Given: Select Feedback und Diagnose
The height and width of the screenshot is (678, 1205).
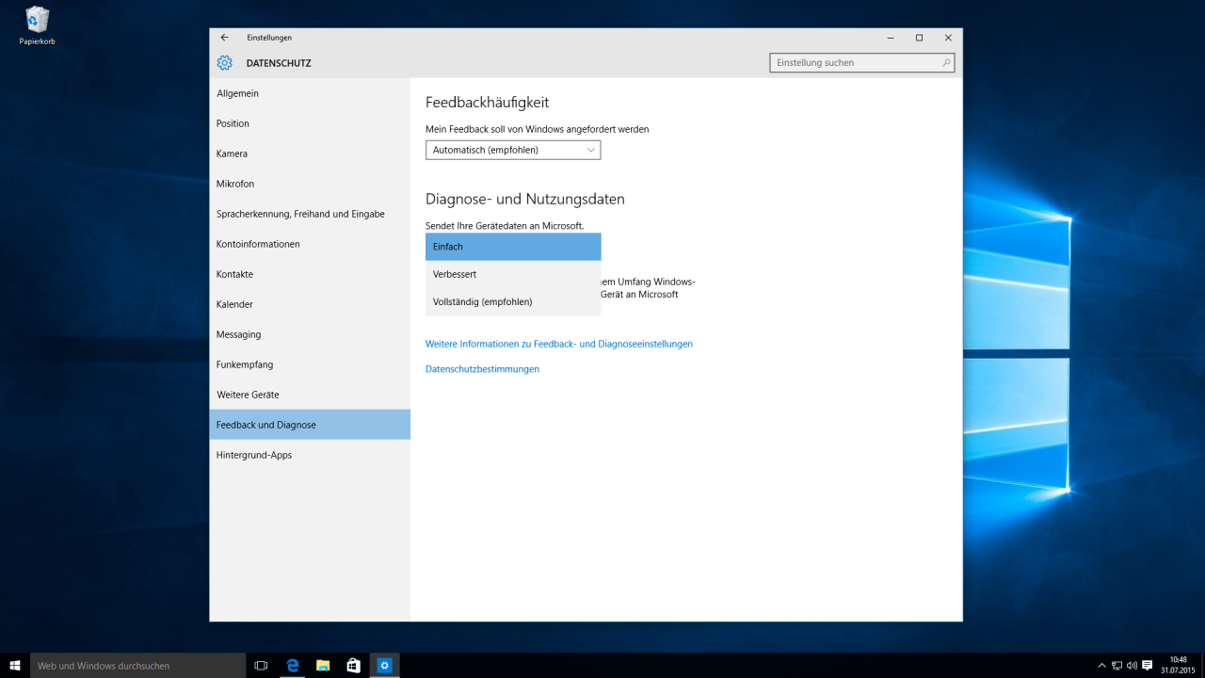Looking at the screenshot, I should (310, 425).
